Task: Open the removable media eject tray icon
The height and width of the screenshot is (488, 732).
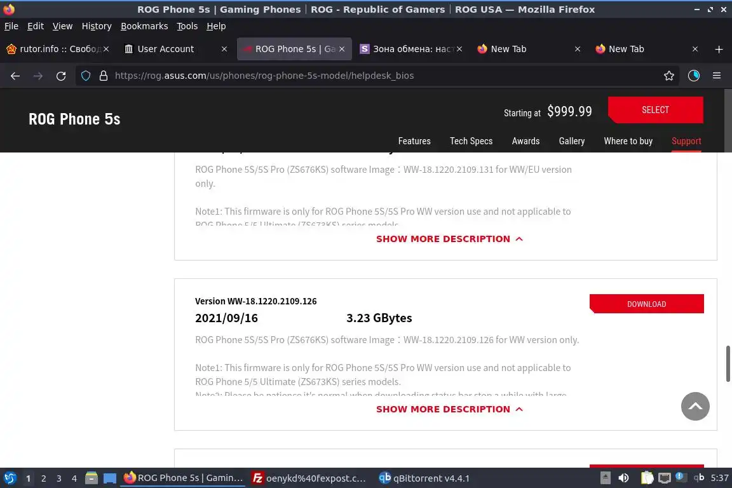Action: [605, 478]
